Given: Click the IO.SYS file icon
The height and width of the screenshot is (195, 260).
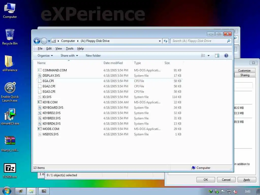Looking at the screenshot, I should click(x=39, y=97).
